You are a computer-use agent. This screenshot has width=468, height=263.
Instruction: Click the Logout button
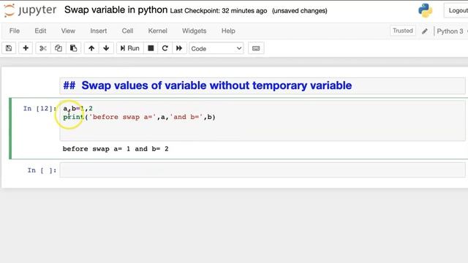point(456,10)
